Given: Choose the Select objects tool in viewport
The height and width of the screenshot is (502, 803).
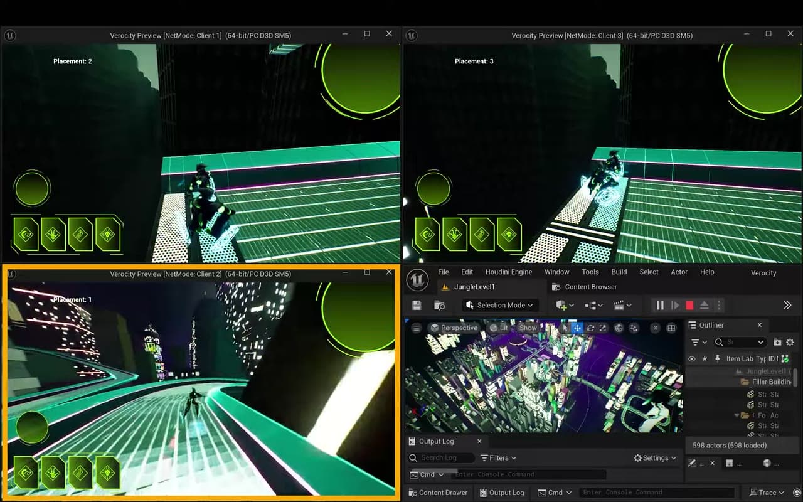Looking at the screenshot, I should pyautogui.click(x=565, y=328).
